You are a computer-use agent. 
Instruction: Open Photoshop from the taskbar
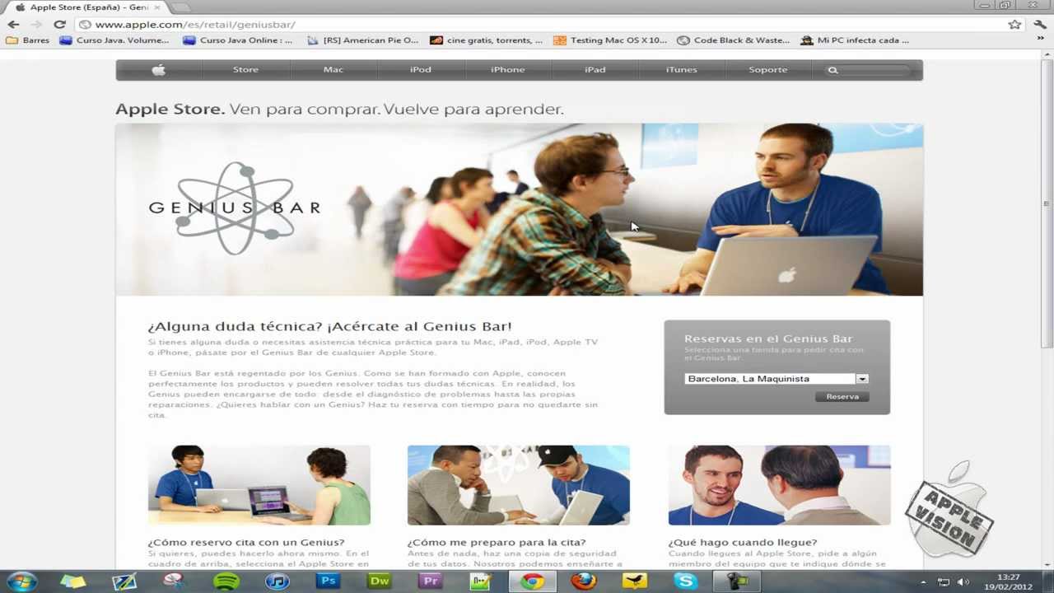coord(328,581)
